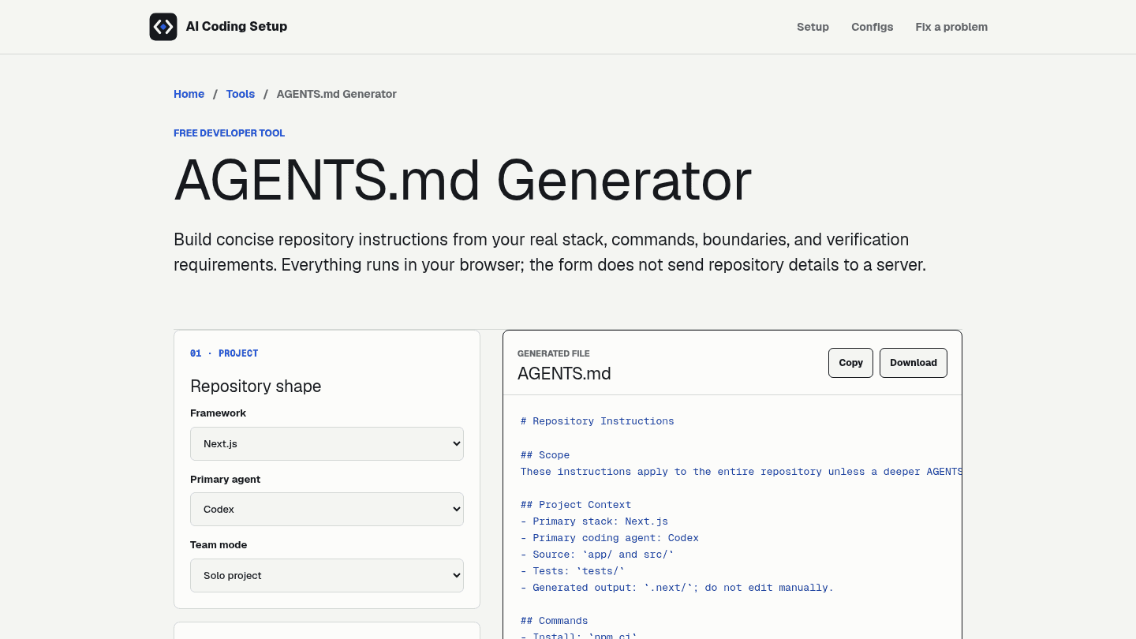Click the 'Primary agent' field label
The width and height of the screenshot is (1136, 639).
[x=225, y=480]
